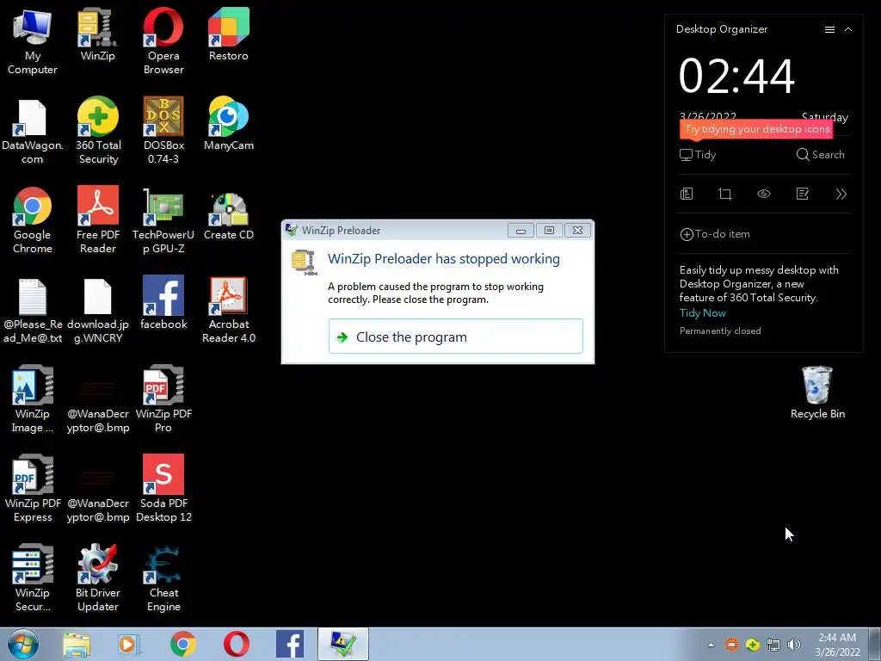Image resolution: width=881 pixels, height=661 pixels.
Task: Open the Opera taskbar icon
Action: [x=237, y=645]
